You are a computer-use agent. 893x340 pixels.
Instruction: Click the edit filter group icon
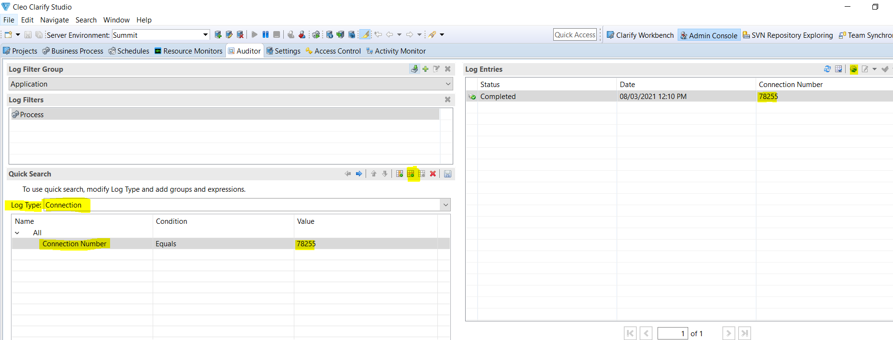436,69
